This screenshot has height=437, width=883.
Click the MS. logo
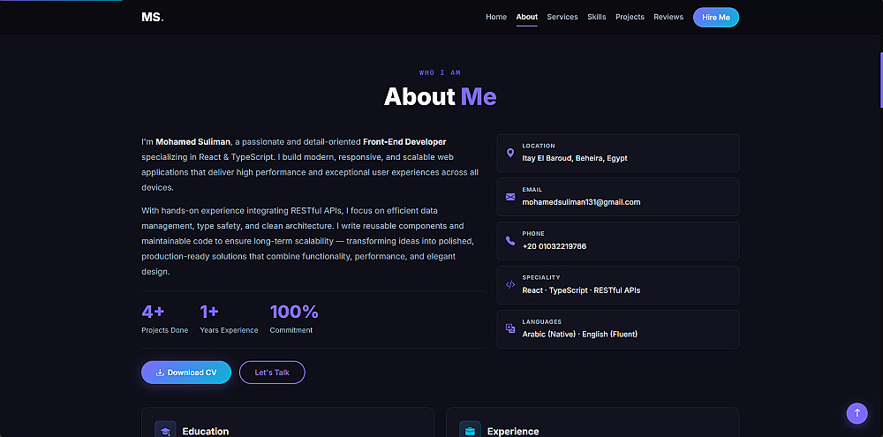(x=153, y=17)
